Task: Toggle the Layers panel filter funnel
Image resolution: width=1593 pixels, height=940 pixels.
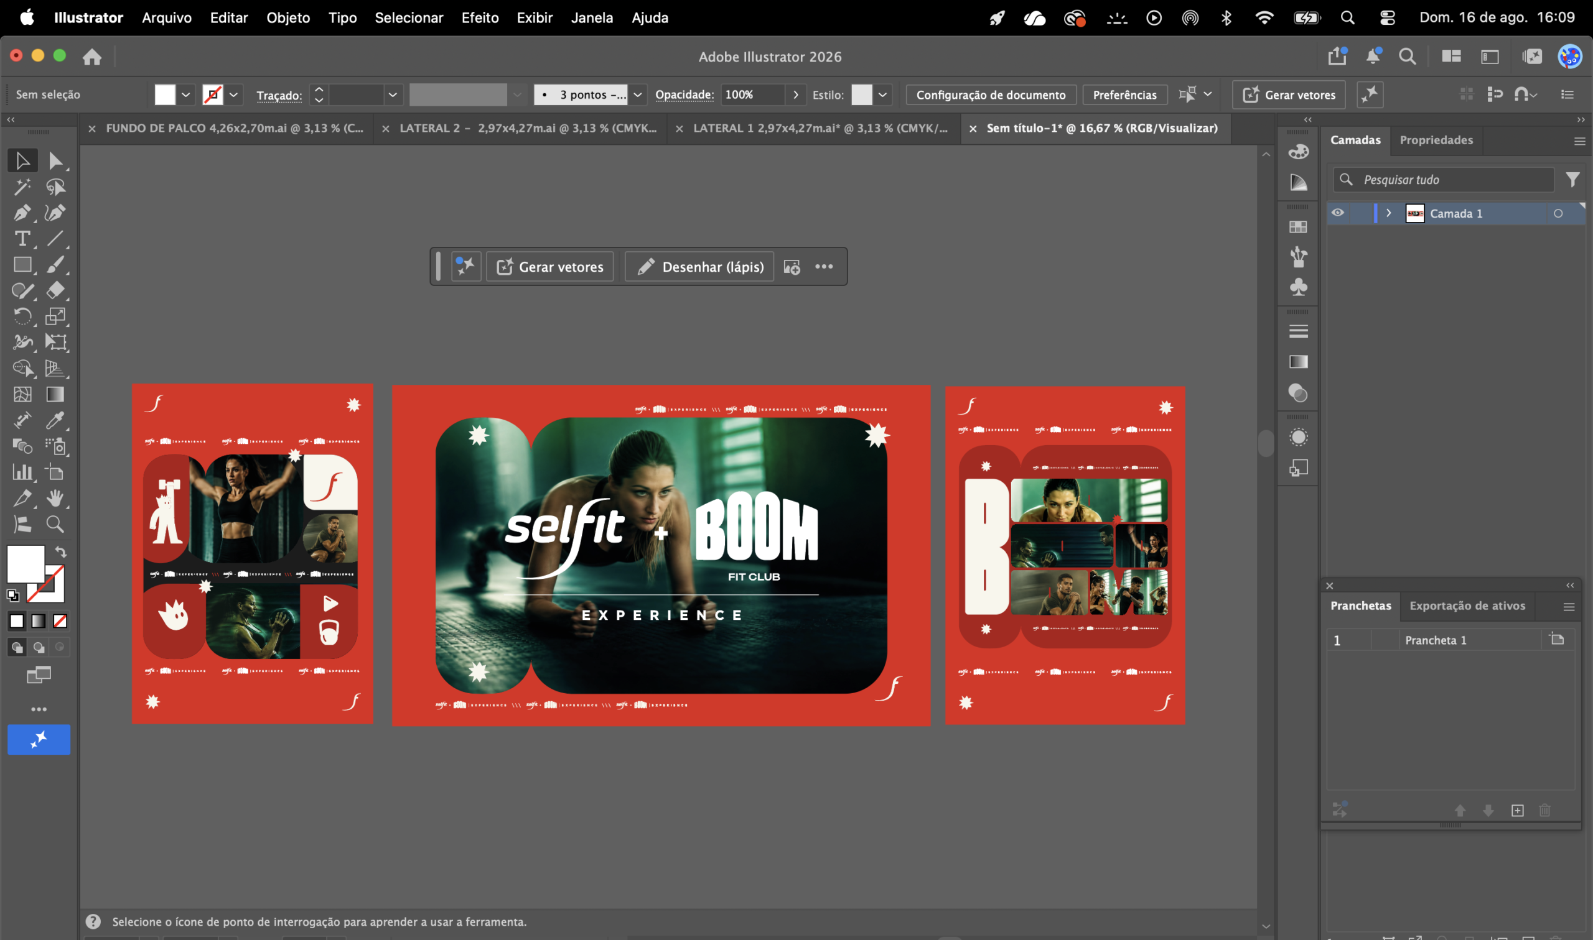Action: pyautogui.click(x=1572, y=180)
